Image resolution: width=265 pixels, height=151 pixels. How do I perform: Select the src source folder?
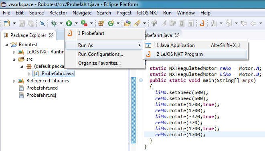[x=29, y=59]
